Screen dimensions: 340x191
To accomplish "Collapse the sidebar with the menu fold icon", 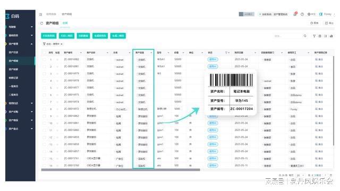I will click(40, 14).
